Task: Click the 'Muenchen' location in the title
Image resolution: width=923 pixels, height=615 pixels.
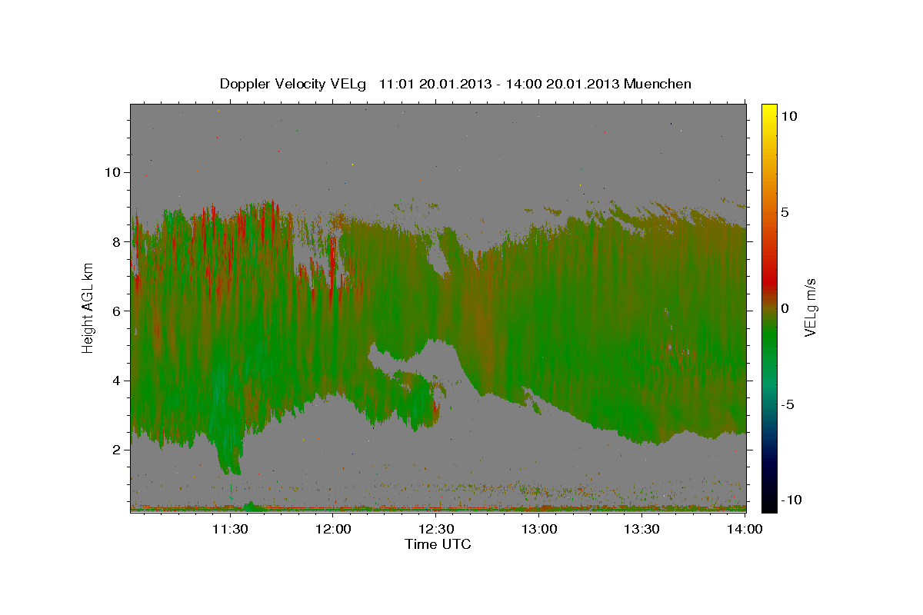Action: coord(658,84)
